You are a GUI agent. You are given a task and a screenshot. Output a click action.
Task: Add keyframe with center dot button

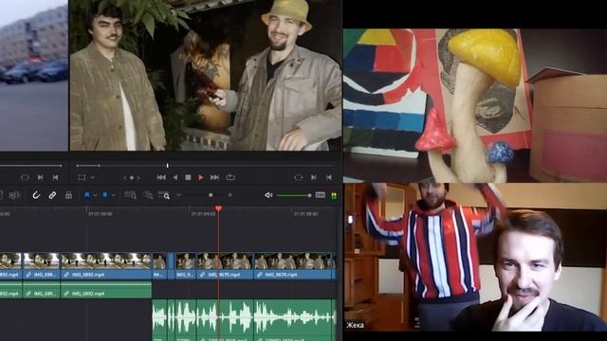click(x=132, y=178)
